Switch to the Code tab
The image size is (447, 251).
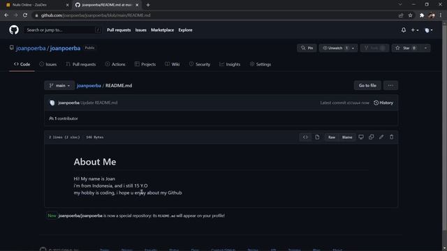point(22,64)
